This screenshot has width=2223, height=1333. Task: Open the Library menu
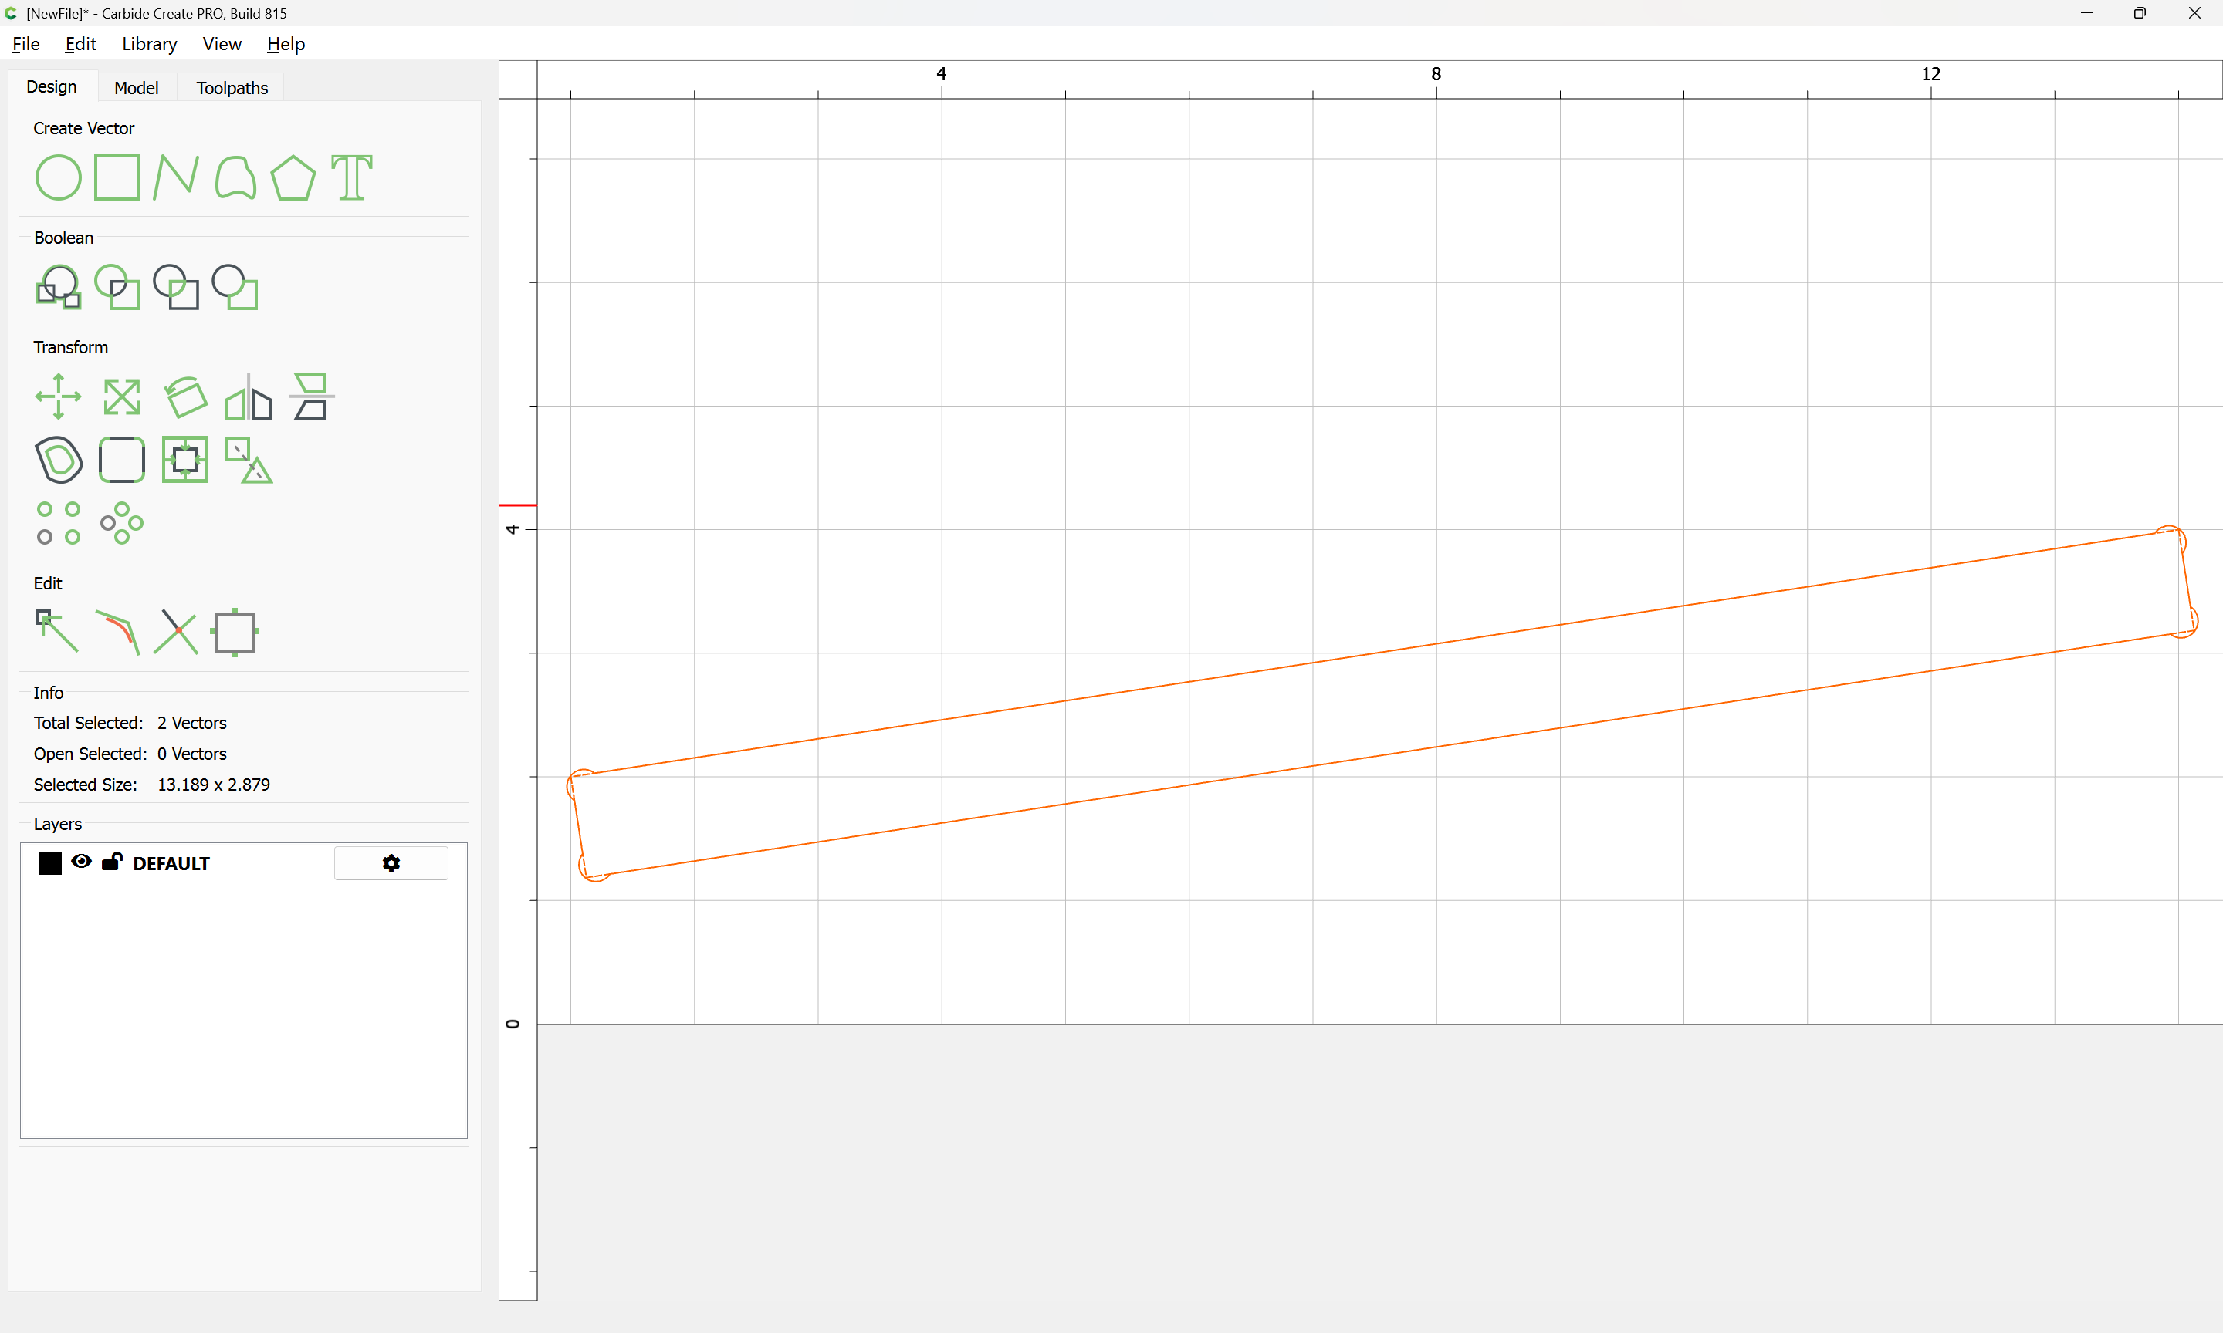click(x=149, y=44)
